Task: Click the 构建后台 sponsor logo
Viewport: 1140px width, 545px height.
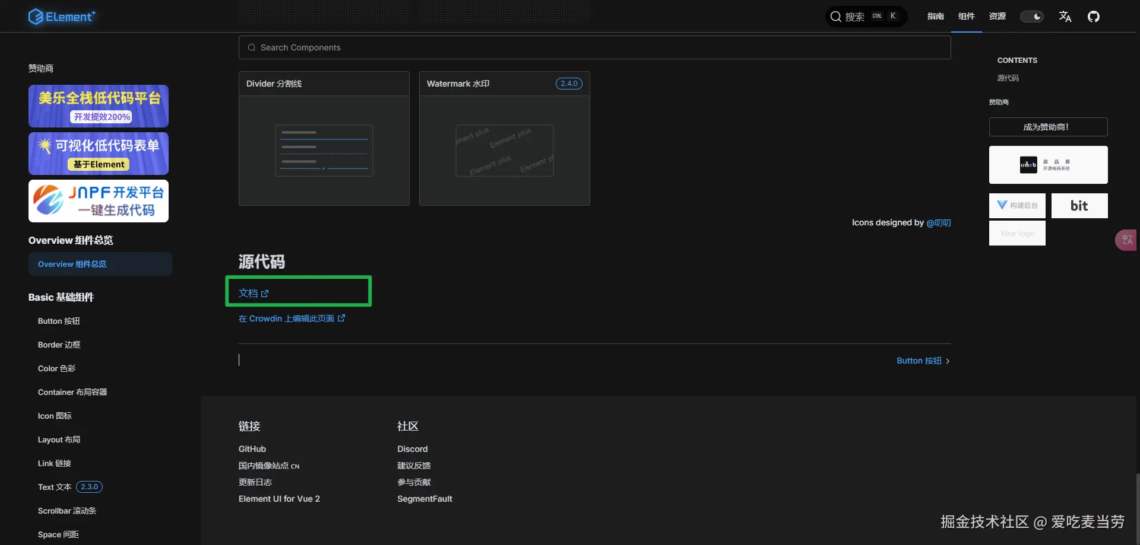Action: 1018,206
